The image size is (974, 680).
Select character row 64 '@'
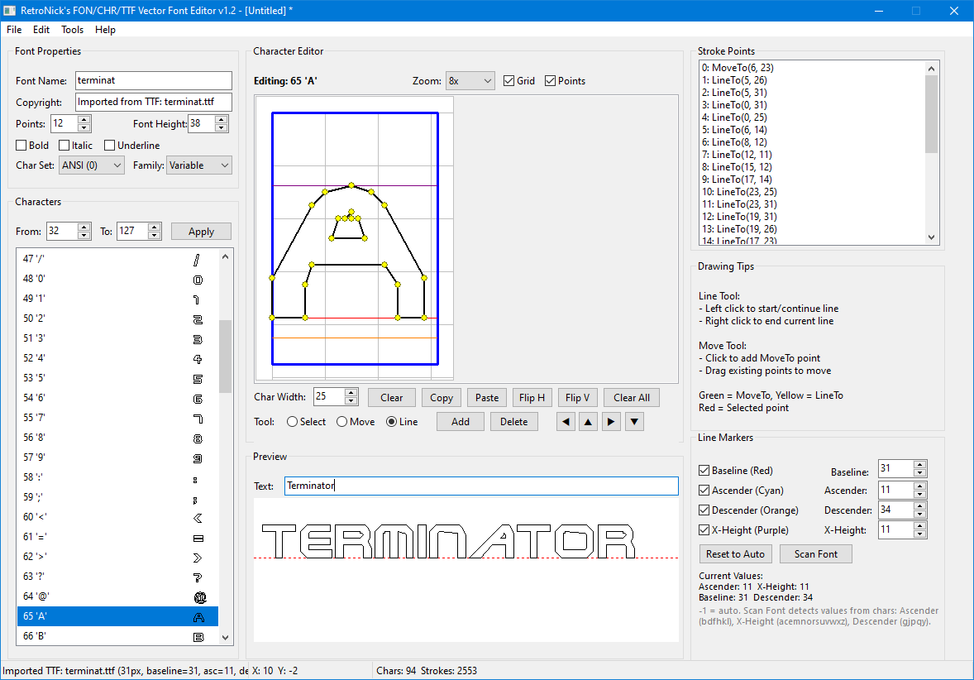117,596
